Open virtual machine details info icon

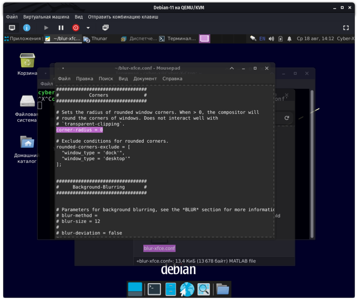click(27, 28)
